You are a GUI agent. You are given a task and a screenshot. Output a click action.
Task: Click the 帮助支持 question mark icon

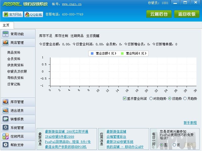tap(6, 145)
